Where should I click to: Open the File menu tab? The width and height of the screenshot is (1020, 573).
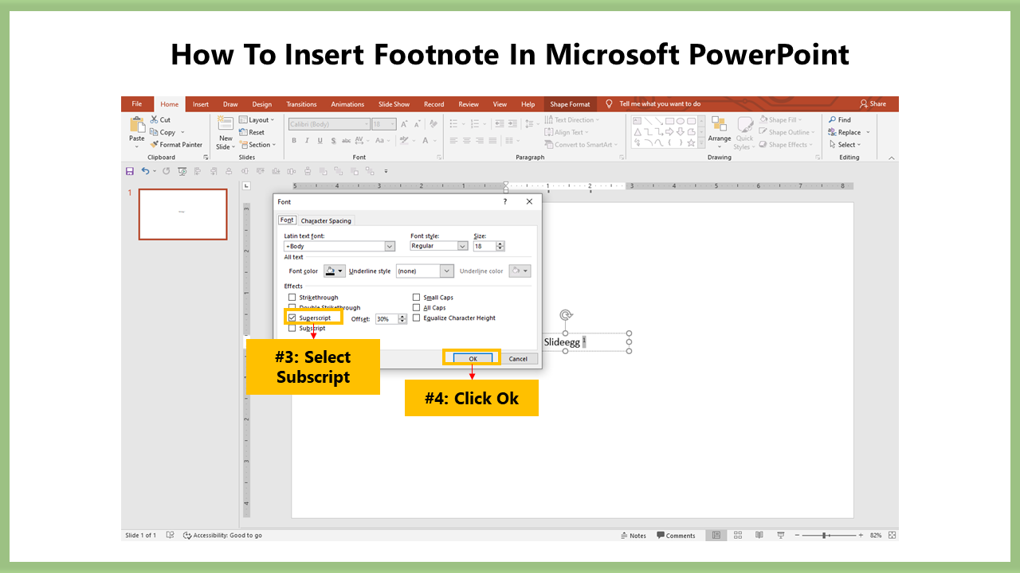tap(137, 104)
